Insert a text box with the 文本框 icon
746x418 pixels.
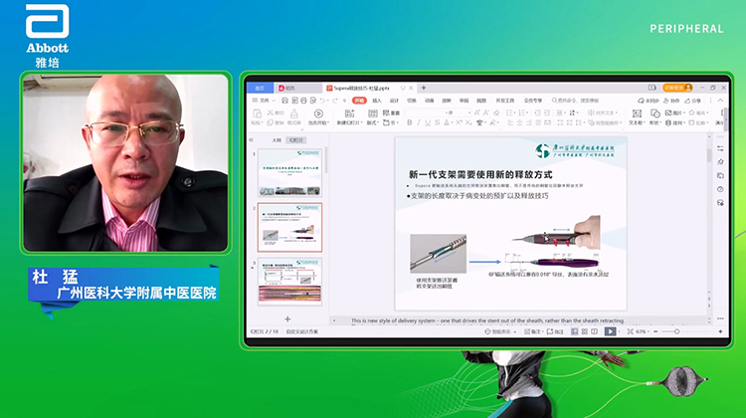tap(637, 112)
